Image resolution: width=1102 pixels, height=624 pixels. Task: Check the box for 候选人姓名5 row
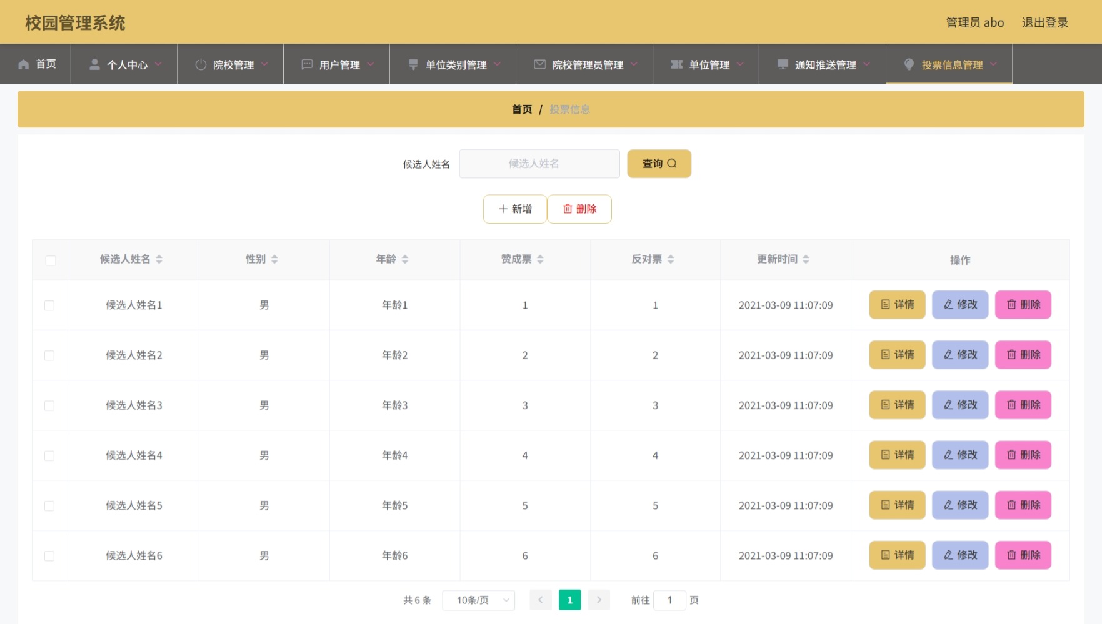tap(49, 506)
